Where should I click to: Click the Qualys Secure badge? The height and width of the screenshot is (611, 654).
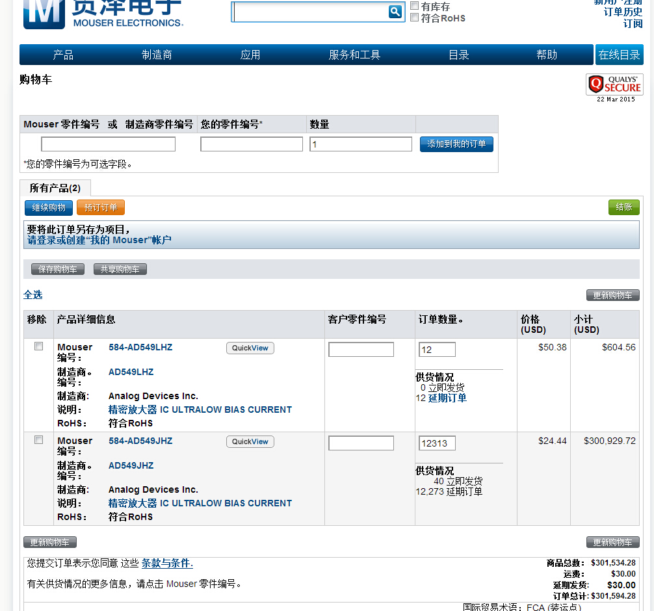pyautogui.click(x=614, y=84)
